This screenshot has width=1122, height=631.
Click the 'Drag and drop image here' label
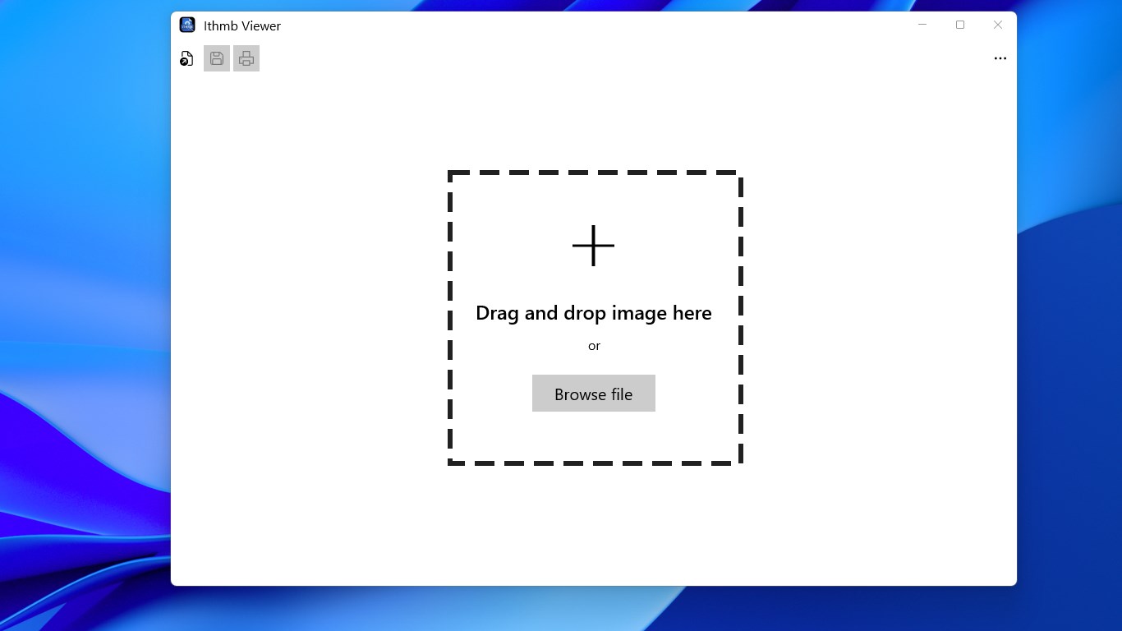593,313
